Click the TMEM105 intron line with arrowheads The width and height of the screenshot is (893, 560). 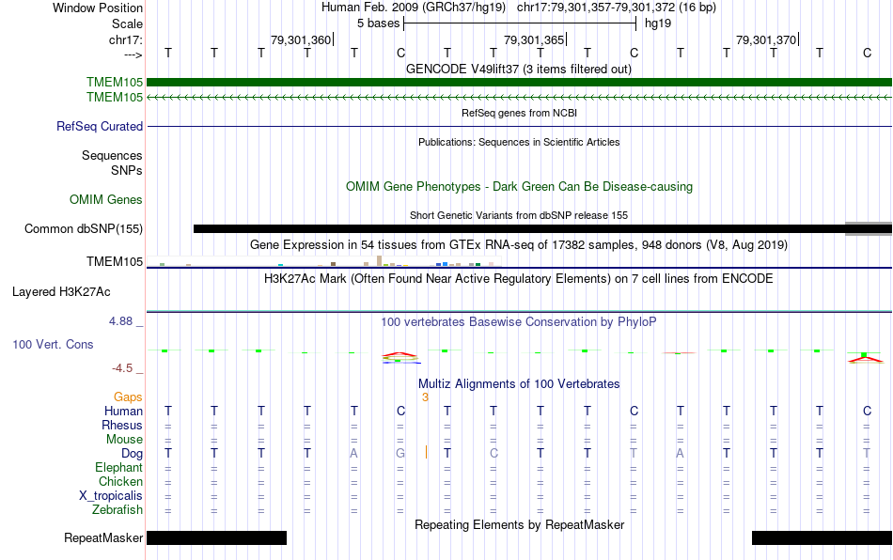(519, 98)
